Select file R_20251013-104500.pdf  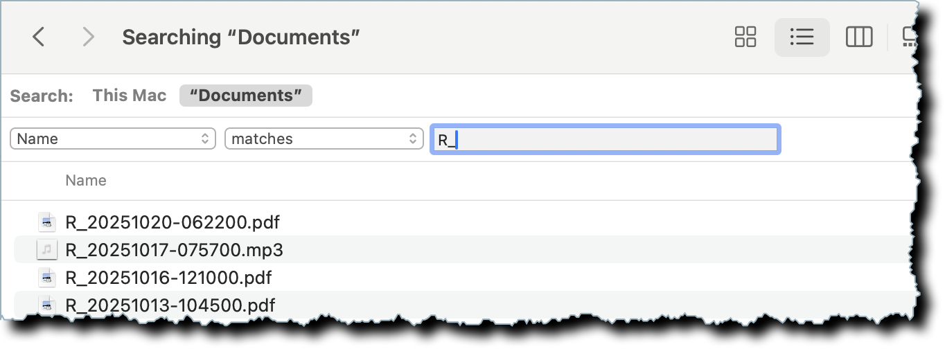point(170,305)
